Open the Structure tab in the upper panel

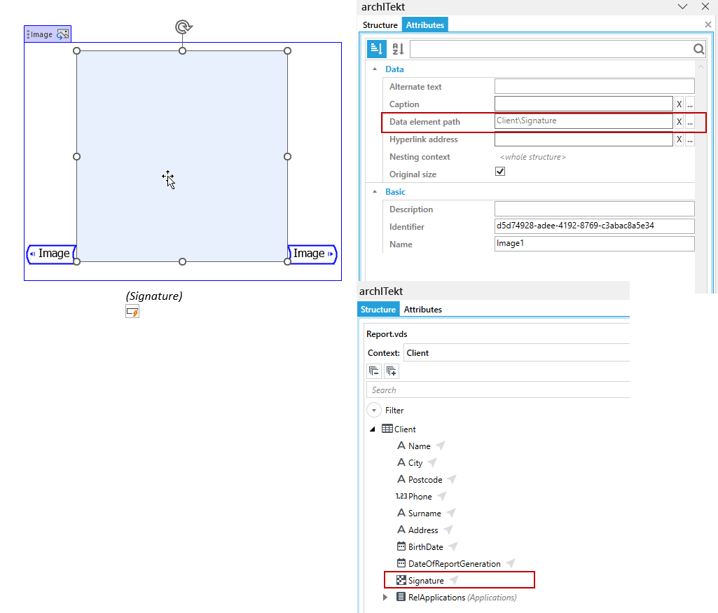coord(380,25)
